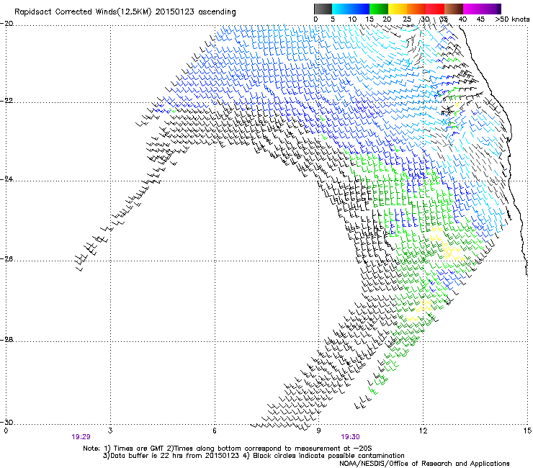
Task: Click the yellow 20–25 knots legend segment
Action: pyautogui.click(x=398, y=9)
